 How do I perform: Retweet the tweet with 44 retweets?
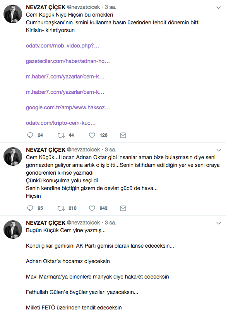click(x=61, y=135)
